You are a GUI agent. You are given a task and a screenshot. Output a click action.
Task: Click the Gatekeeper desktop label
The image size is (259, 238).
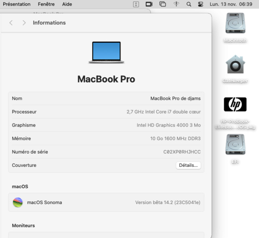[235, 81]
